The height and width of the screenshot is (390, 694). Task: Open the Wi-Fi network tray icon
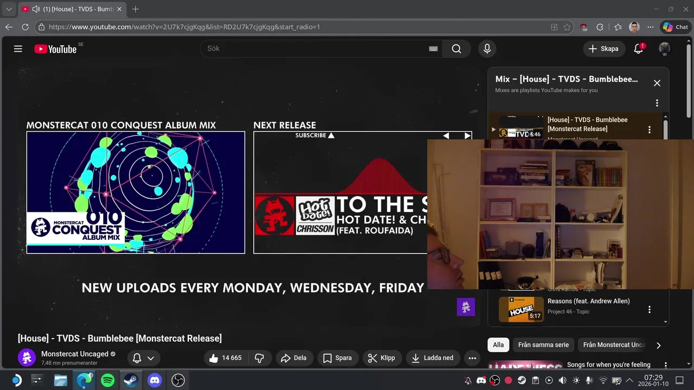coord(603,381)
